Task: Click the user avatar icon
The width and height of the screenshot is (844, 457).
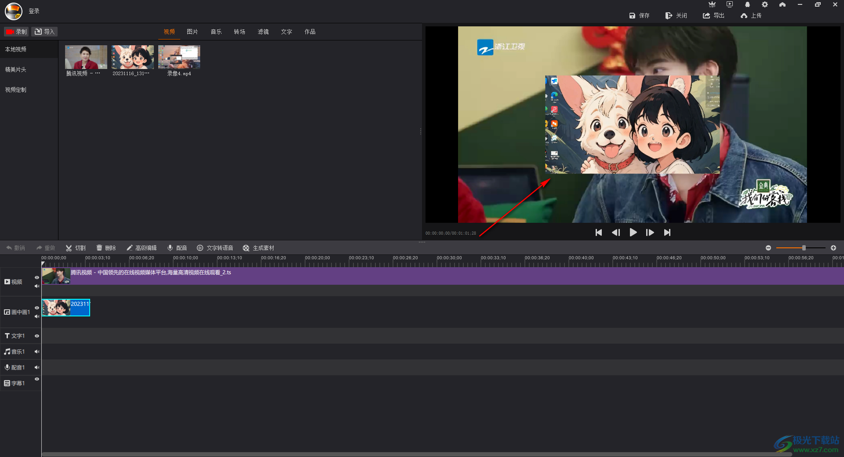Action: pyautogui.click(x=14, y=11)
